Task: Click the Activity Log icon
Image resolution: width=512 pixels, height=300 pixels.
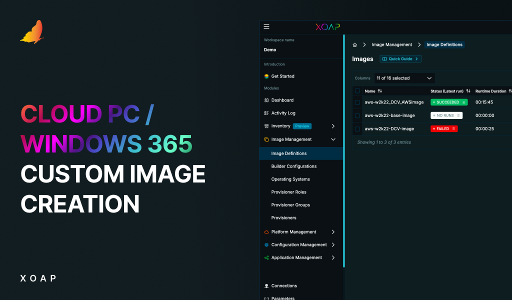Action: click(266, 113)
